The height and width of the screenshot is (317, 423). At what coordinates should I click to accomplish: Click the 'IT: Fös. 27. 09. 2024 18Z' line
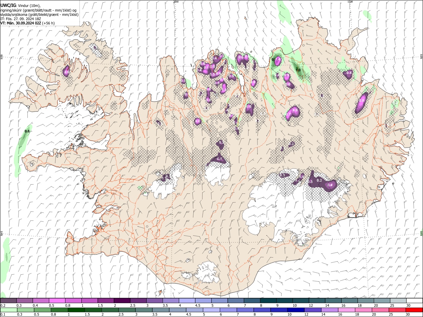(21, 19)
